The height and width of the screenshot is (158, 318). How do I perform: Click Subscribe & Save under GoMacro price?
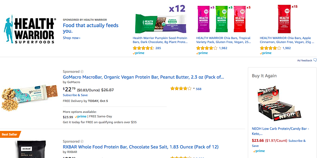pos(75,95)
